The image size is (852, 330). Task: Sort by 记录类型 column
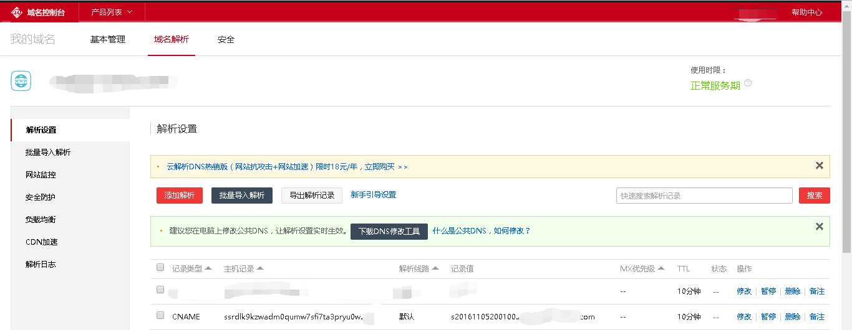192,269
